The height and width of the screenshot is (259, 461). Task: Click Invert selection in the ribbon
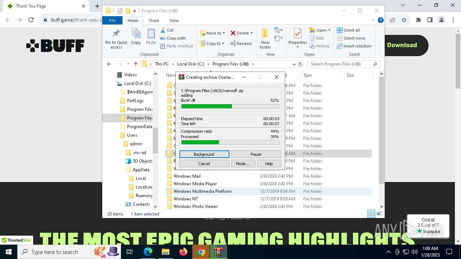(354, 46)
